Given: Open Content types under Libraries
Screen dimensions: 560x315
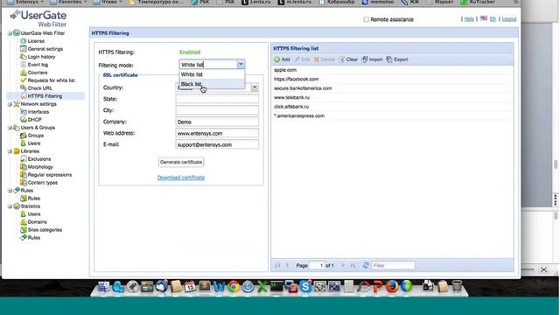Looking at the screenshot, I should tap(43, 183).
